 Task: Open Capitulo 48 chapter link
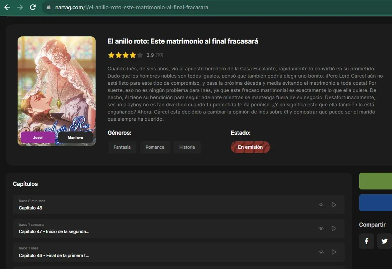click(30, 208)
